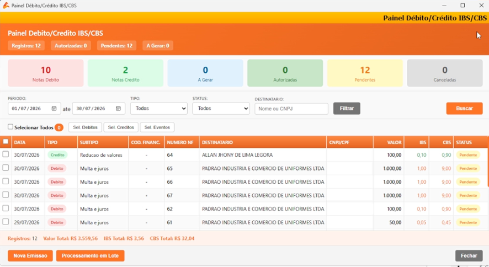489x267 pixels.
Task: Maximize the Painel Débito/Crédito window
Action: click(x=463, y=6)
